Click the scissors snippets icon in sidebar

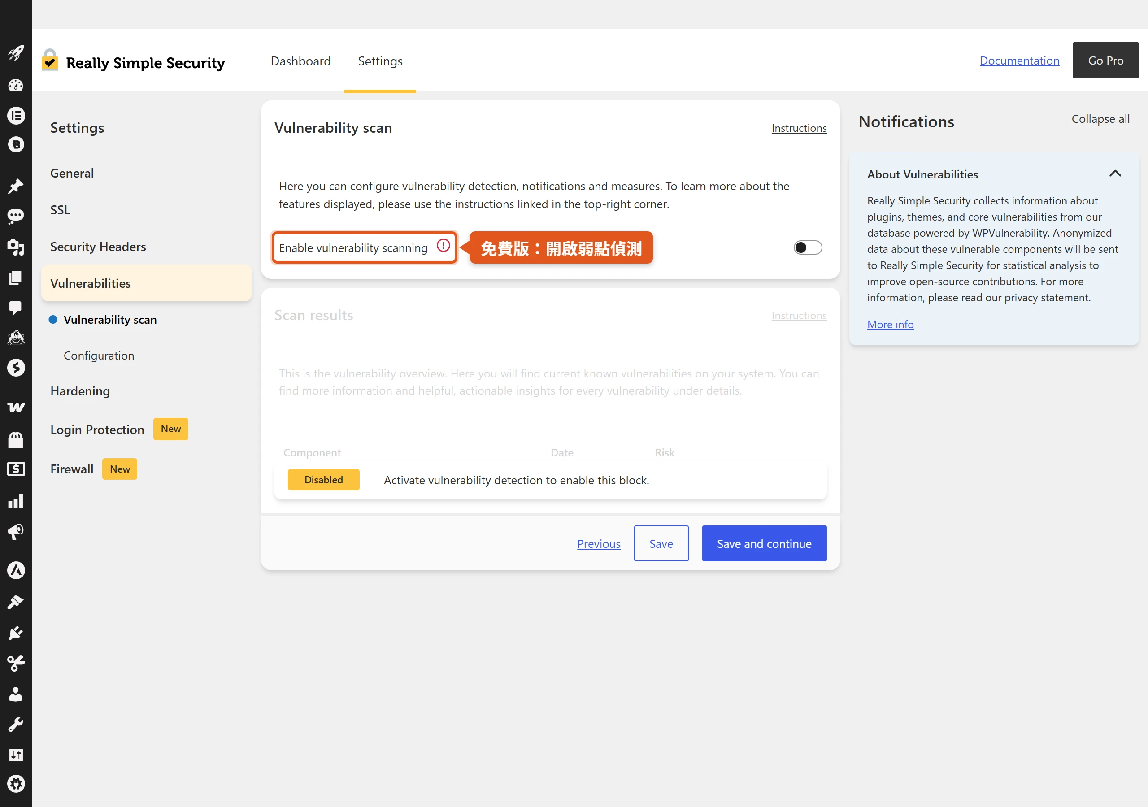16,664
